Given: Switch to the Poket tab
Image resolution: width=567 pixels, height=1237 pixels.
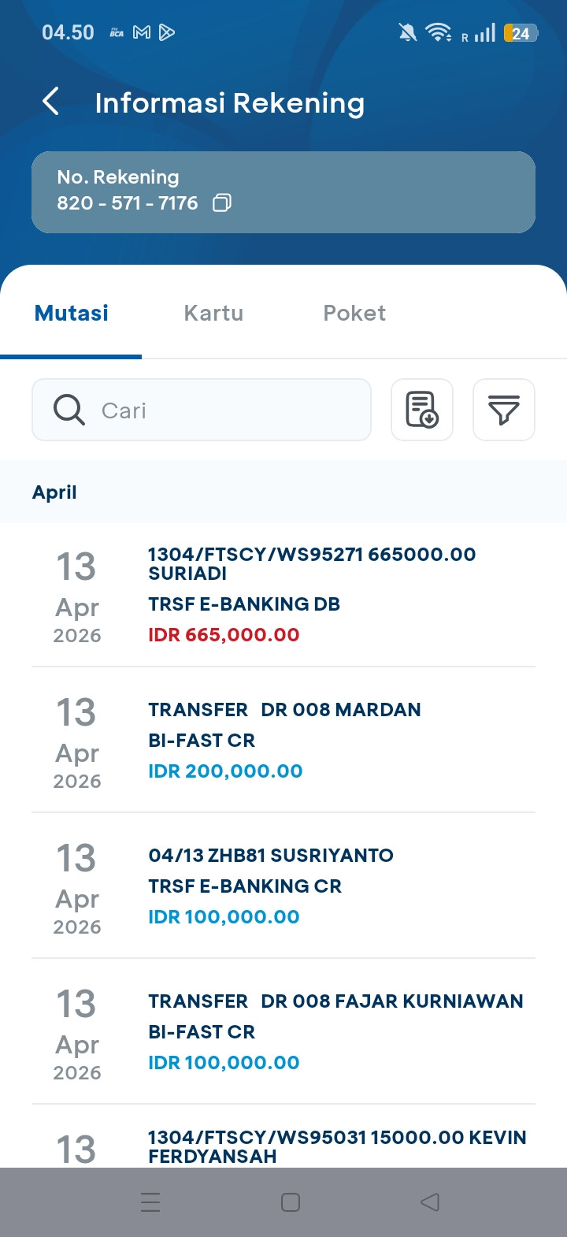Looking at the screenshot, I should (x=354, y=313).
